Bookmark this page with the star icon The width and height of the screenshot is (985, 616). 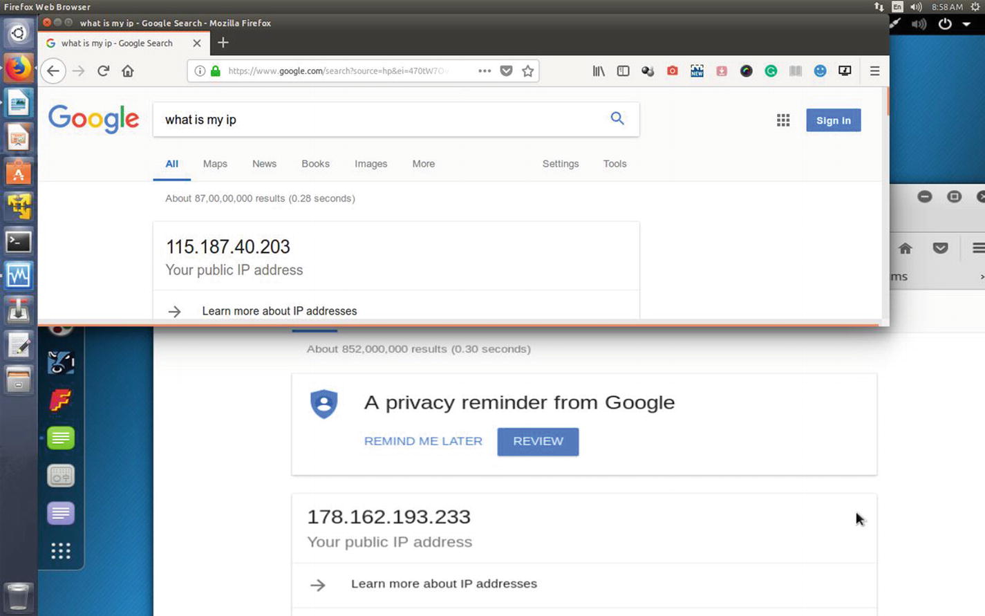tap(528, 71)
